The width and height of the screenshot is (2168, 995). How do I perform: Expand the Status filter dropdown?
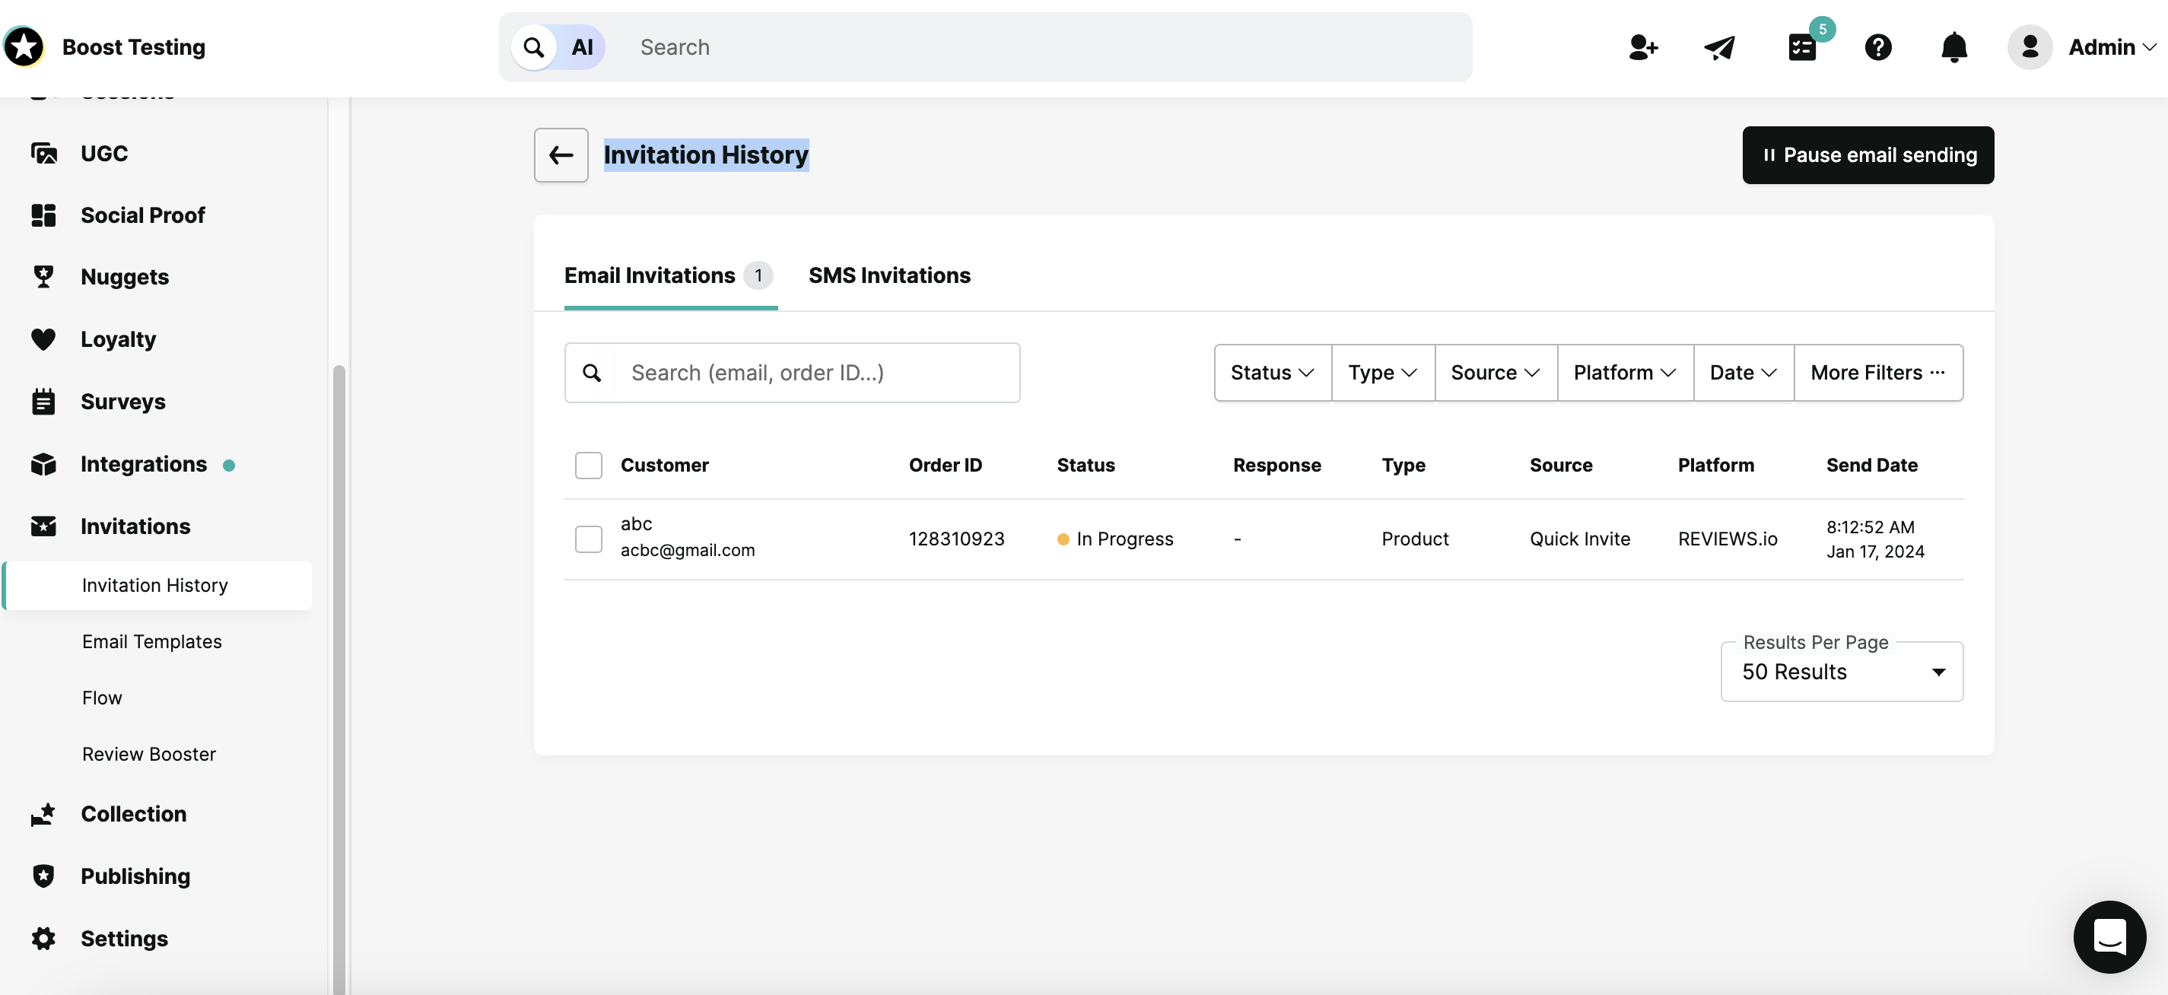point(1272,372)
